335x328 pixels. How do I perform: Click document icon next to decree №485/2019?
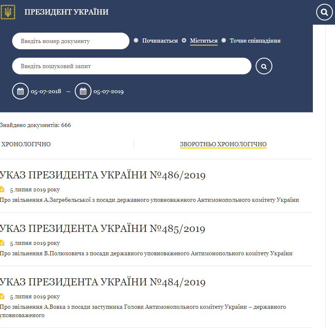coord(2,243)
